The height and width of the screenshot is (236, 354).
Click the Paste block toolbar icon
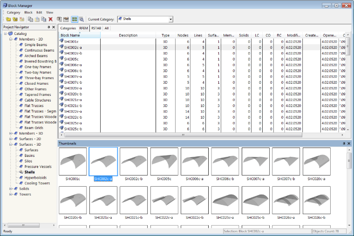pos(37,20)
